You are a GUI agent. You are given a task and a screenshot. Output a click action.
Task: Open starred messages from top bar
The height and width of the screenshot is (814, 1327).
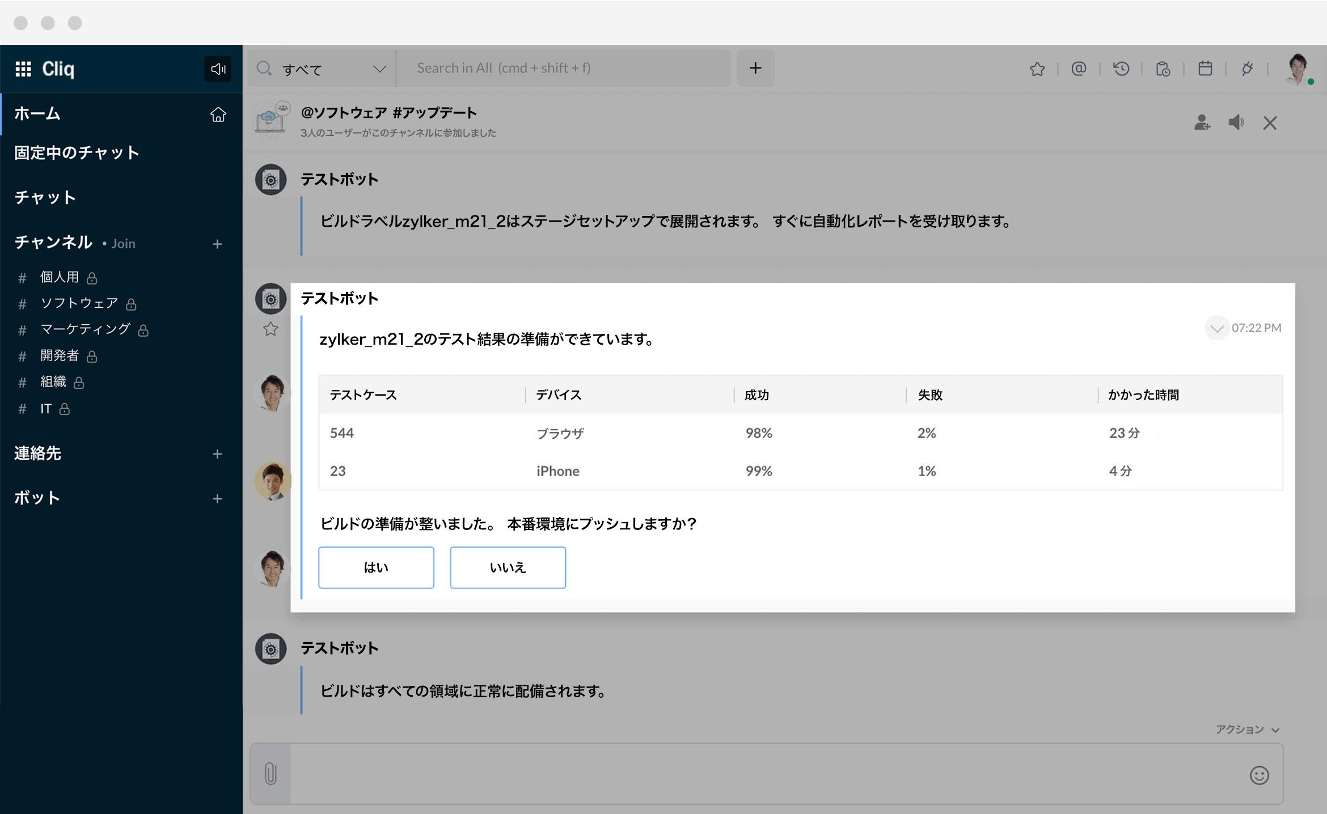[x=1037, y=69]
